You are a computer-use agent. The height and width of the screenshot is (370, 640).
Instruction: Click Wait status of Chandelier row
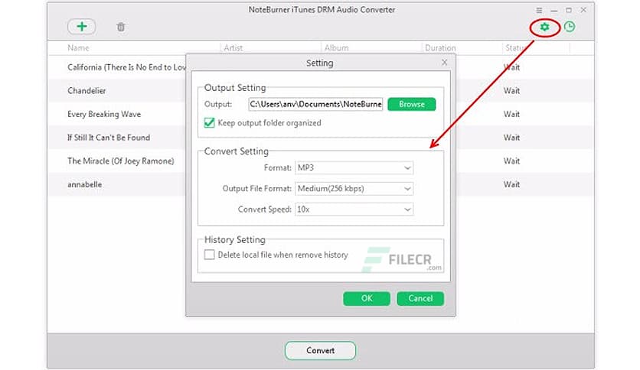511,90
